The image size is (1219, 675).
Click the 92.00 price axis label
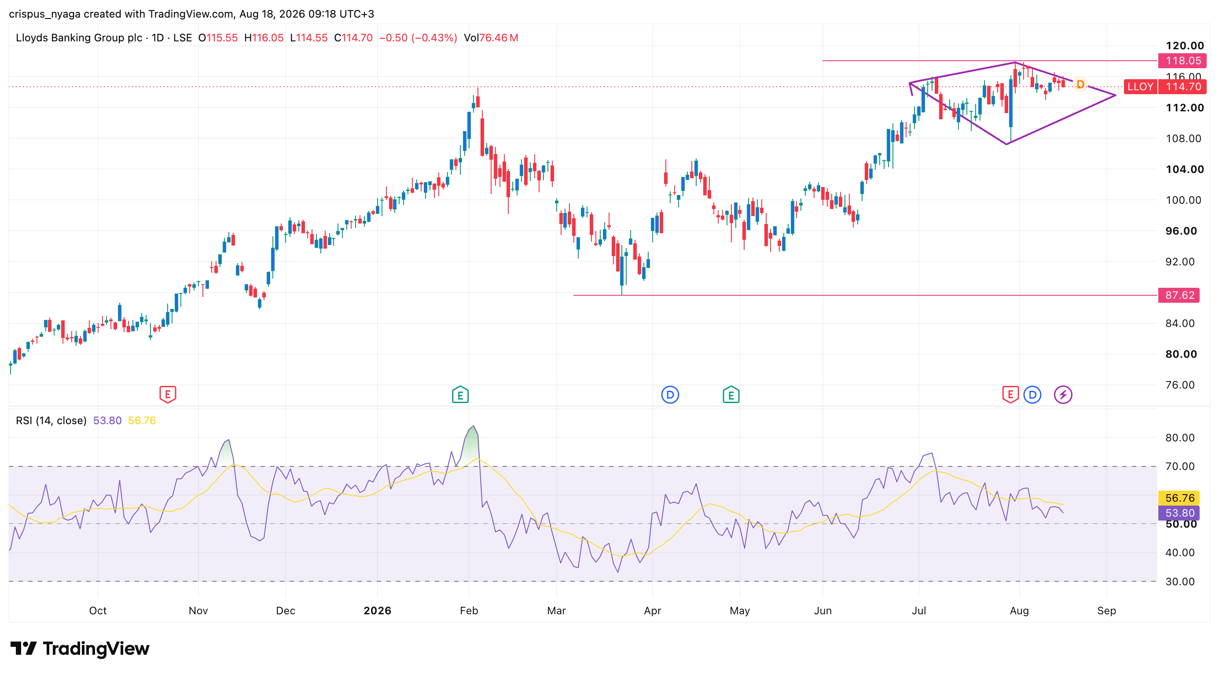(1180, 261)
